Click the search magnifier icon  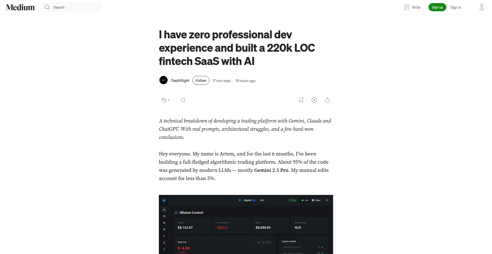[47, 7]
